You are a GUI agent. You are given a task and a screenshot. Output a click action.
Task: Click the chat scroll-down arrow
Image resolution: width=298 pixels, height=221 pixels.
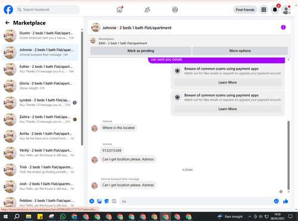point(288,192)
